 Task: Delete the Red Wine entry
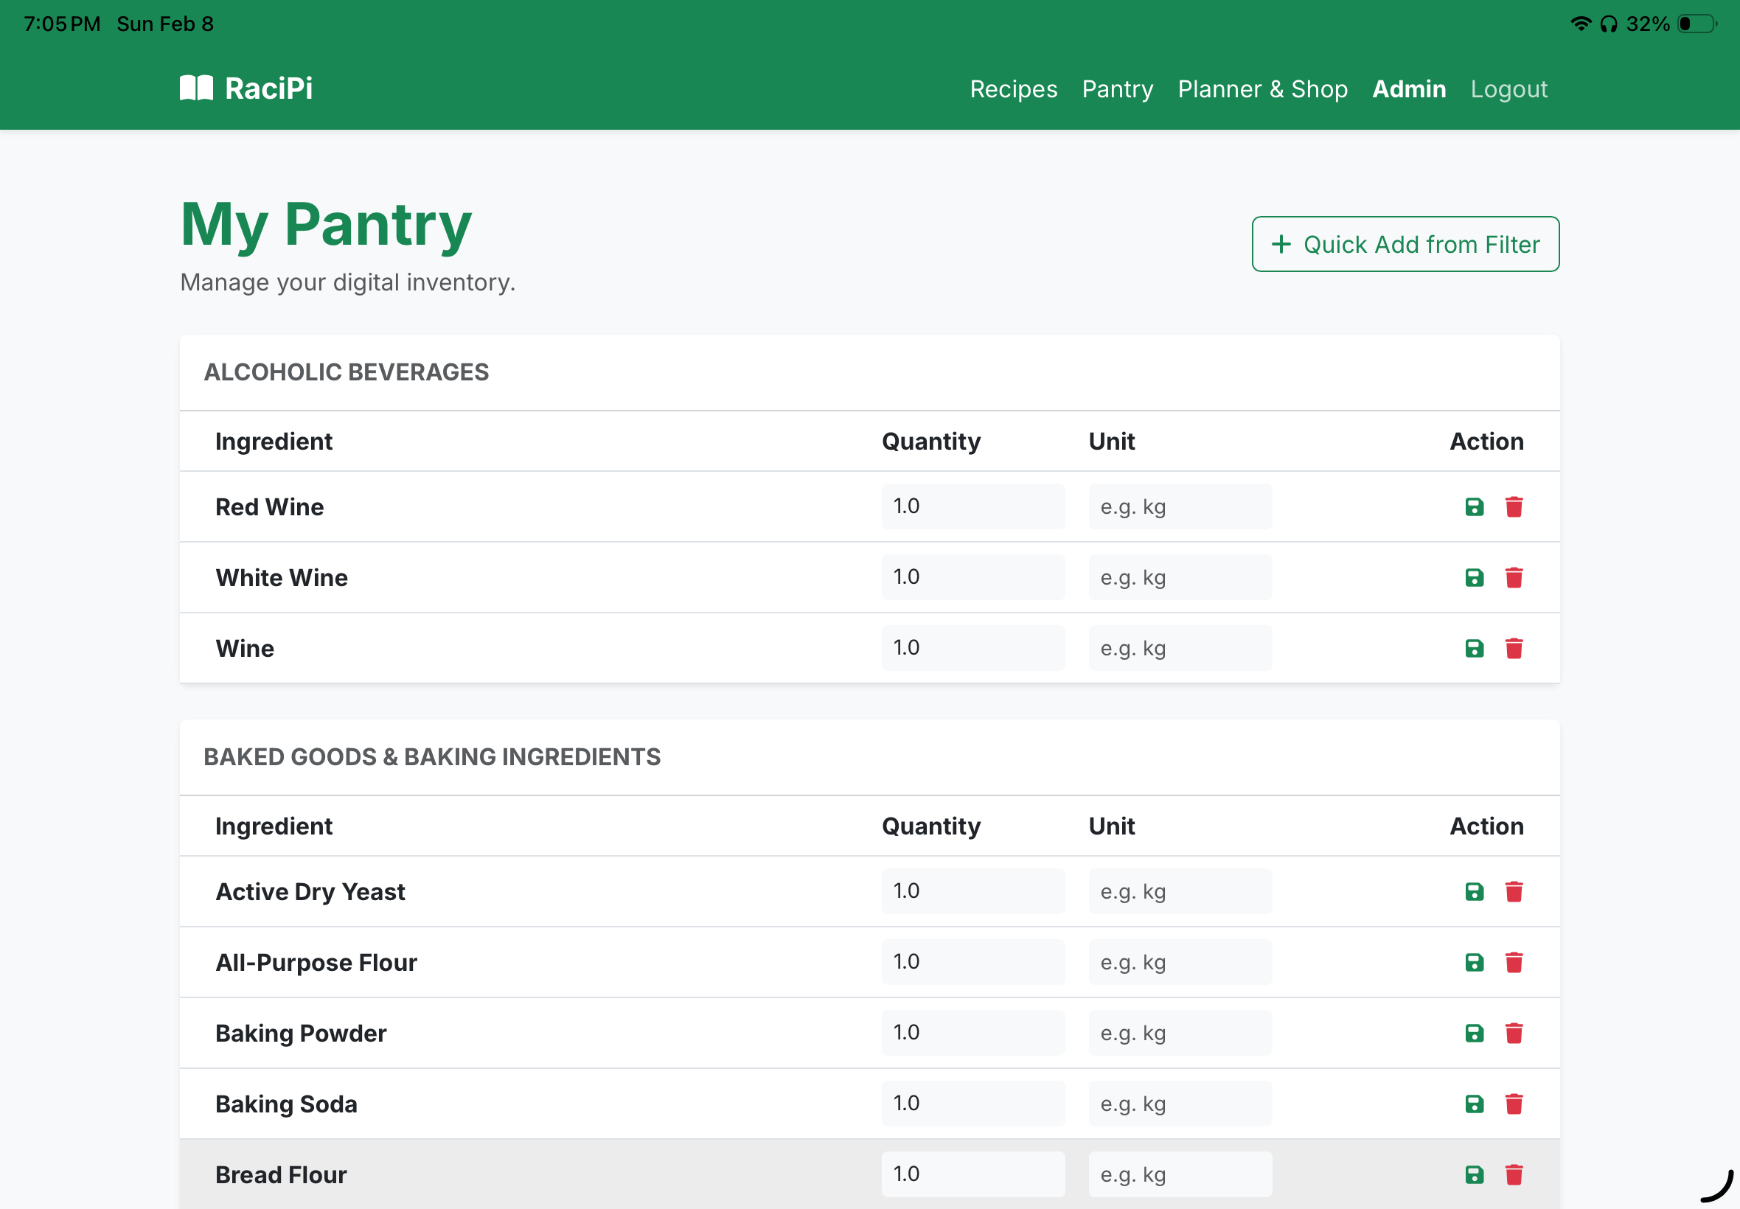click(x=1514, y=506)
